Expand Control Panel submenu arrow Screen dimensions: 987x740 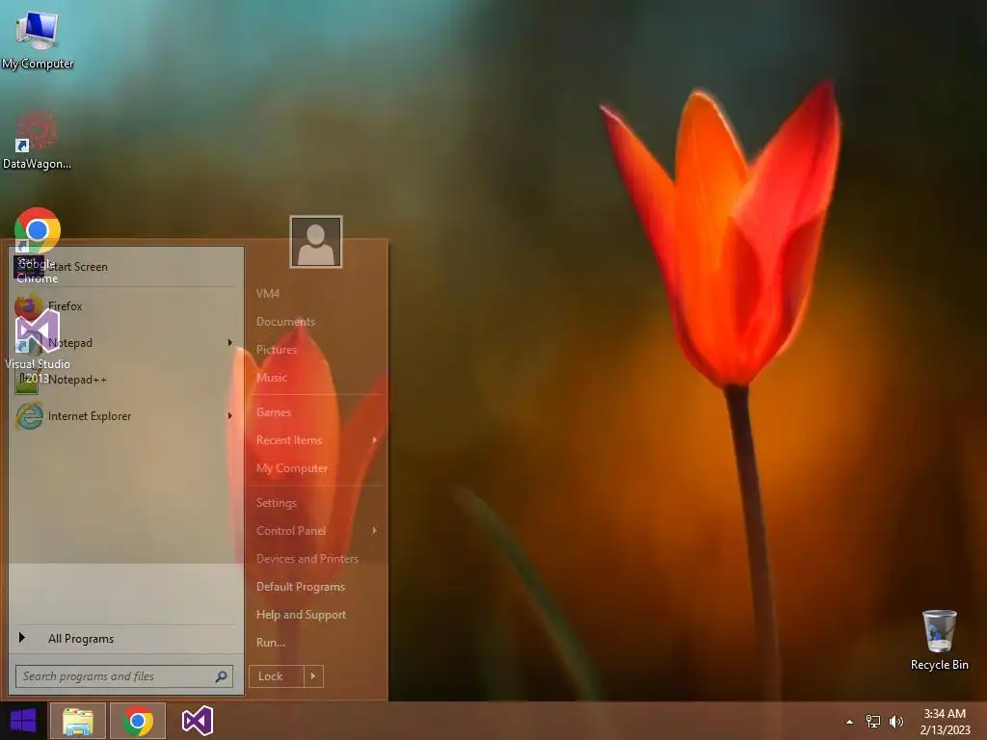click(375, 531)
